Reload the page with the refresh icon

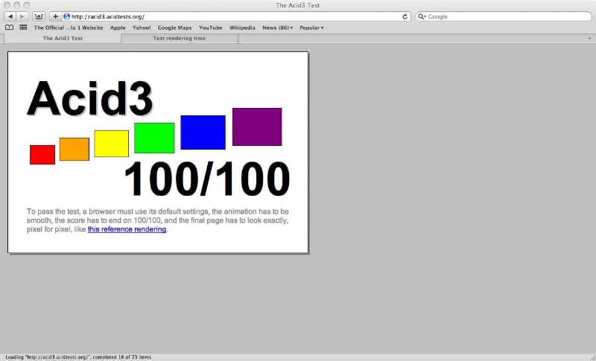tap(405, 16)
